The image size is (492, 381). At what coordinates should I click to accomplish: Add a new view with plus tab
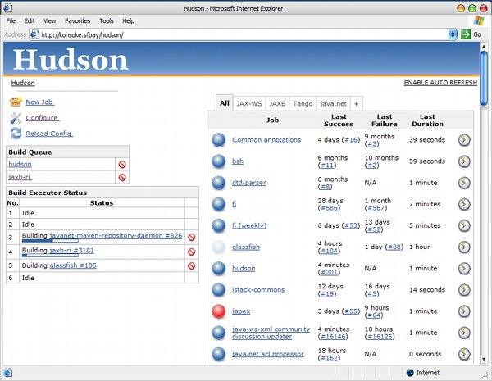[357, 104]
